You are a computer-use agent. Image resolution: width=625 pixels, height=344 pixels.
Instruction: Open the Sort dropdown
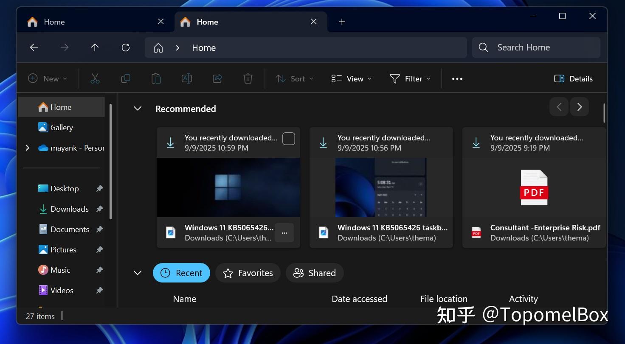[295, 78]
